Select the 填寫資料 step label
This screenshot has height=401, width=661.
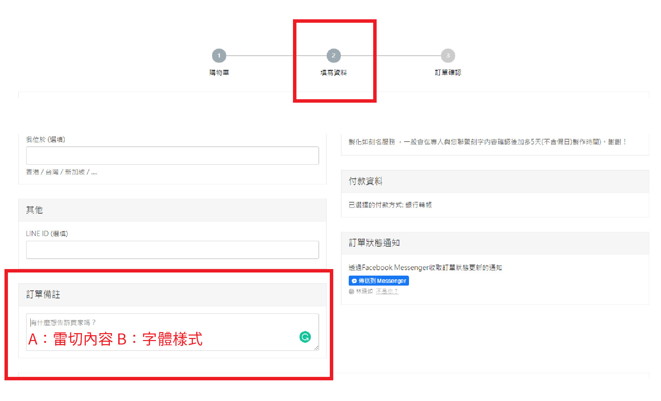tap(333, 72)
